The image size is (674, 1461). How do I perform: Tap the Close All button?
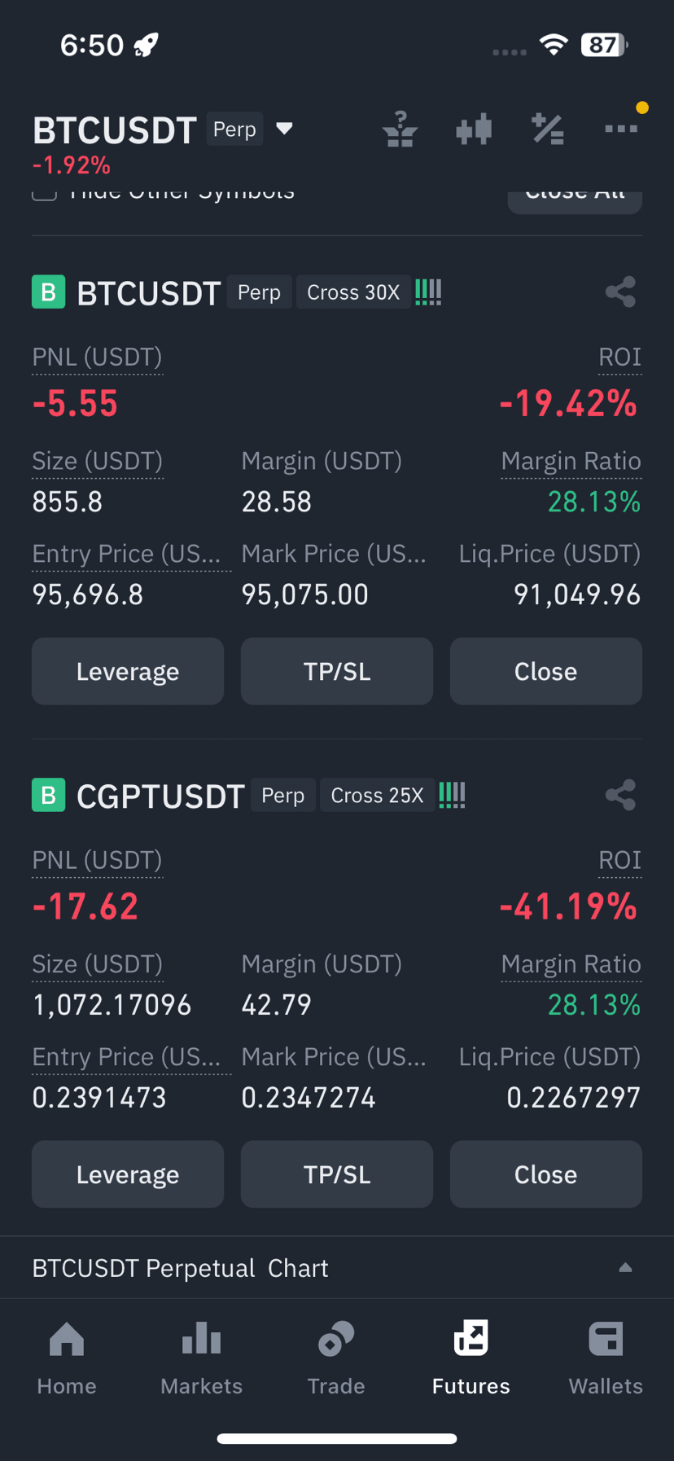pos(575,201)
